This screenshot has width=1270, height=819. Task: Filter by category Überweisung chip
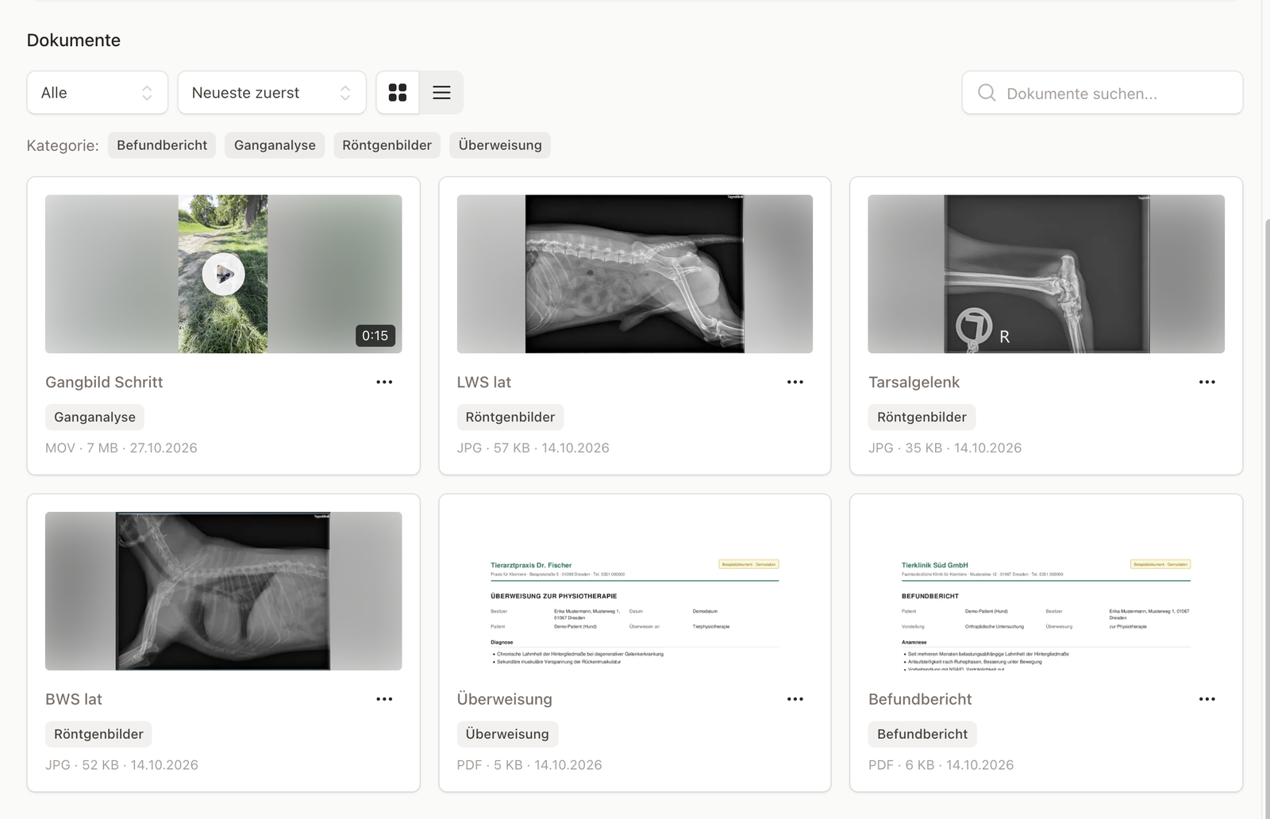[500, 145]
